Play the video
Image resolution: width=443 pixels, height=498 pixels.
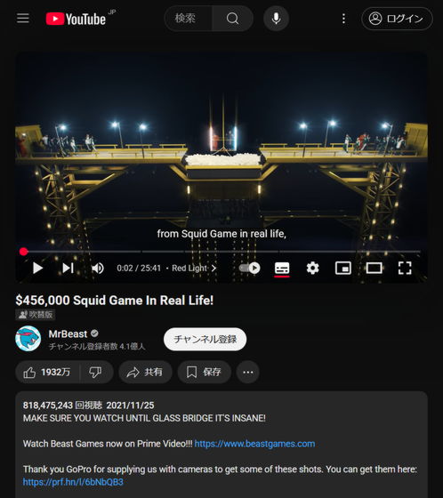pyautogui.click(x=37, y=268)
